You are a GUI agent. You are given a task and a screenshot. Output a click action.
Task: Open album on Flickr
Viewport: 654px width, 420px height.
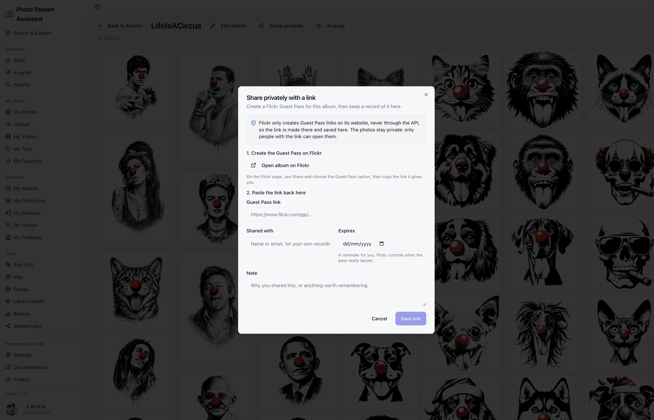(x=280, y=165)
